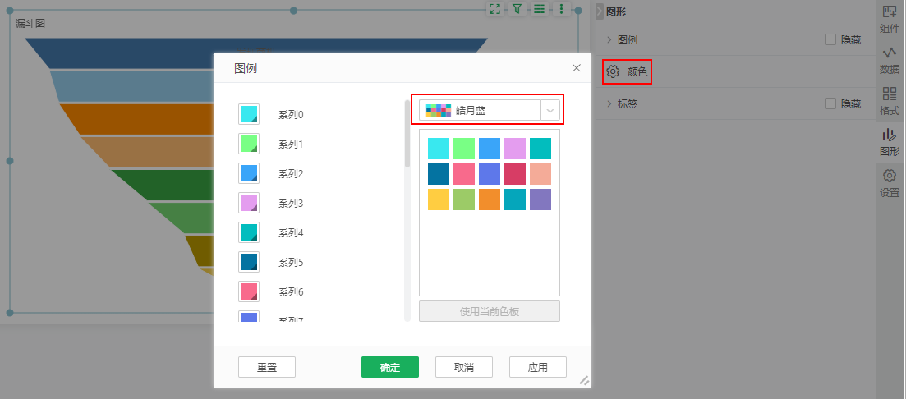The image size is (906, 399).
Task: Click the 确定 button
Action: [390, 367]
